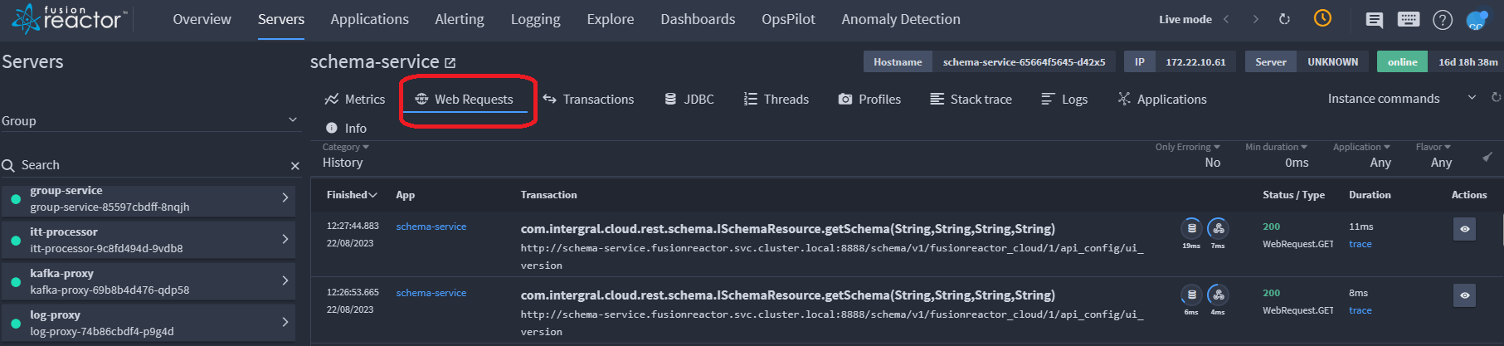Expand group-service server chevron
The width and height of the screenshot is (1504, 346).
coord(285,197)
